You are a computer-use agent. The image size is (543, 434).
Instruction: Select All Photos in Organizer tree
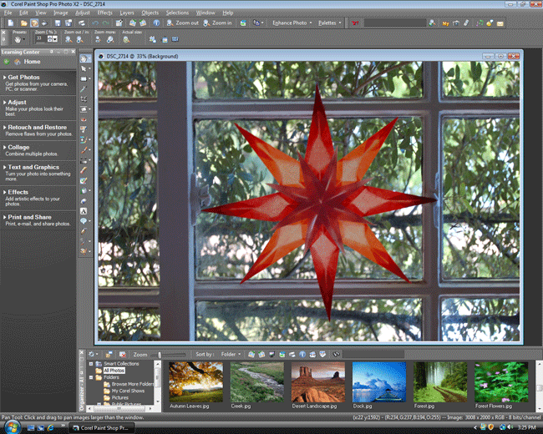coord(114,371)
